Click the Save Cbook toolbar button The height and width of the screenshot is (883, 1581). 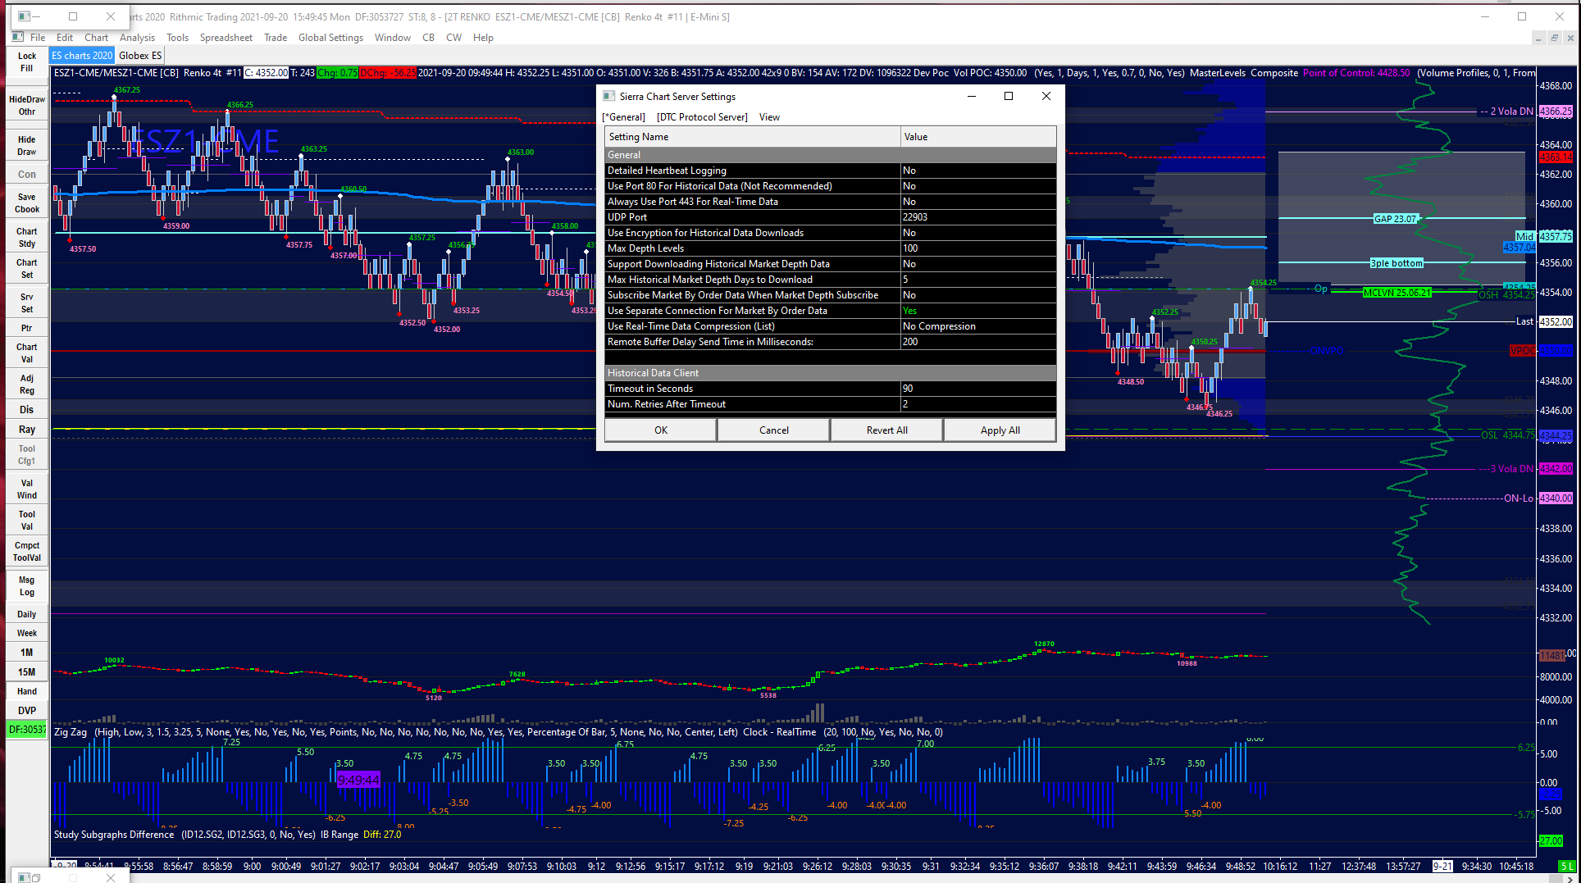coord(27,203)
